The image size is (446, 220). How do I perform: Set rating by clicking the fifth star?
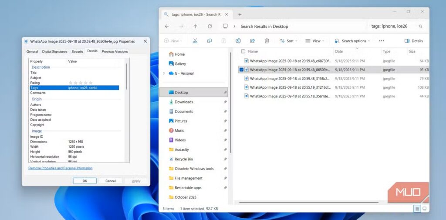pyautogui.click(x=91, y=83)
